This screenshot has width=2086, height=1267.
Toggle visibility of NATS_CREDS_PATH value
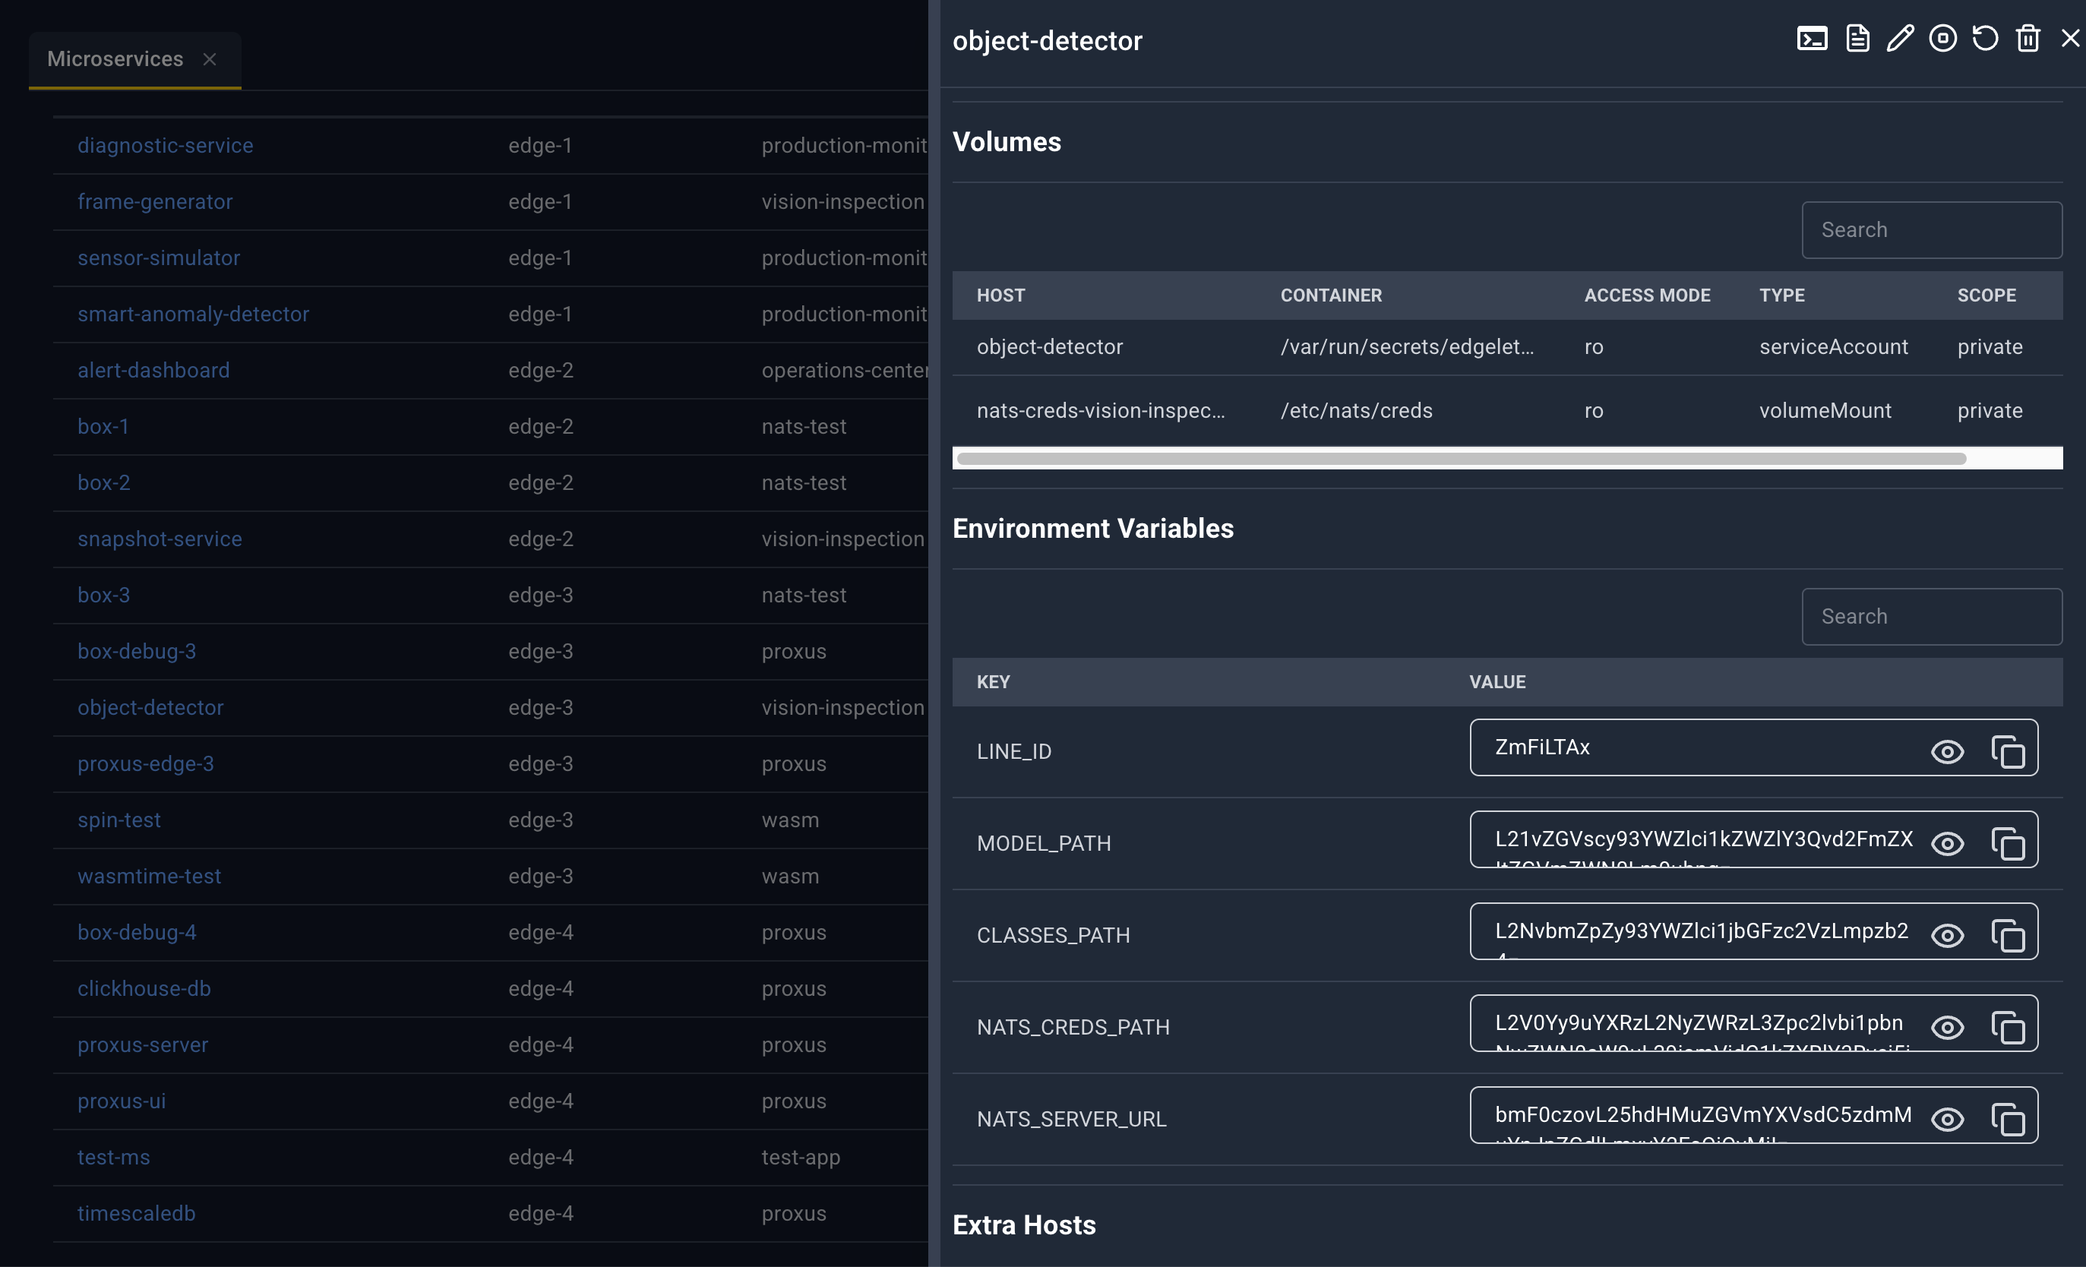[x=1947, y=1028]
